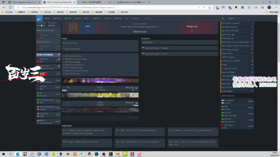Expand the Nuke map result chevron
The height and width of the screenshot is (157, 280).
(136, 118)
